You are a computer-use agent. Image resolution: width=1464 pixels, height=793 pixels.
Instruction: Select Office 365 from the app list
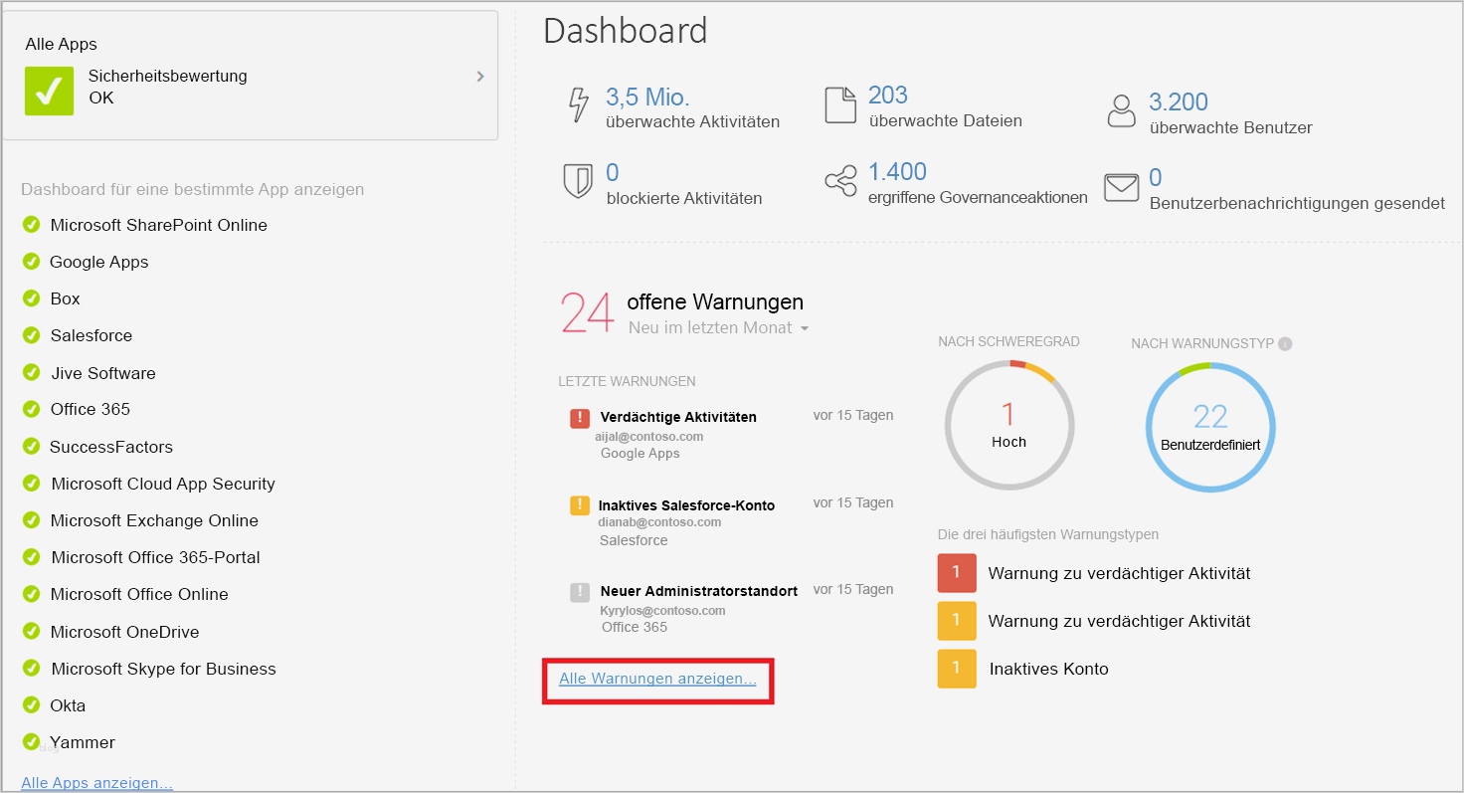click(x=89, y=409)
